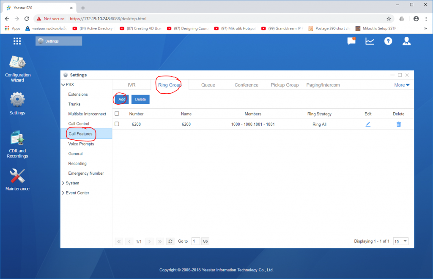The width and height of the screenshot is (433, 279).
Task: Expand the Event Center tree section
Action: 63,193
